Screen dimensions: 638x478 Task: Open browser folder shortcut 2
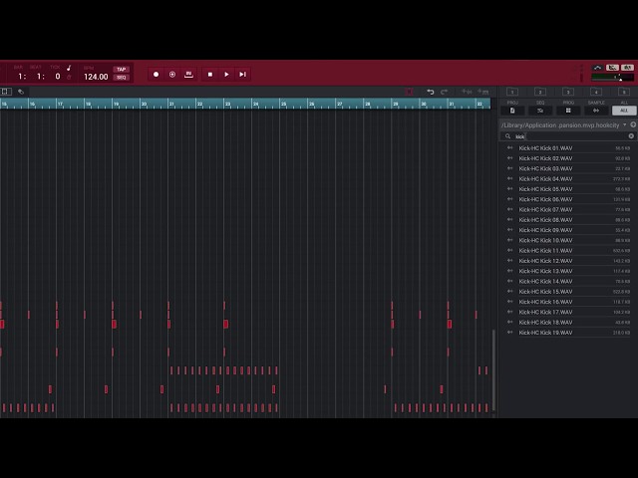click(540, 92)
